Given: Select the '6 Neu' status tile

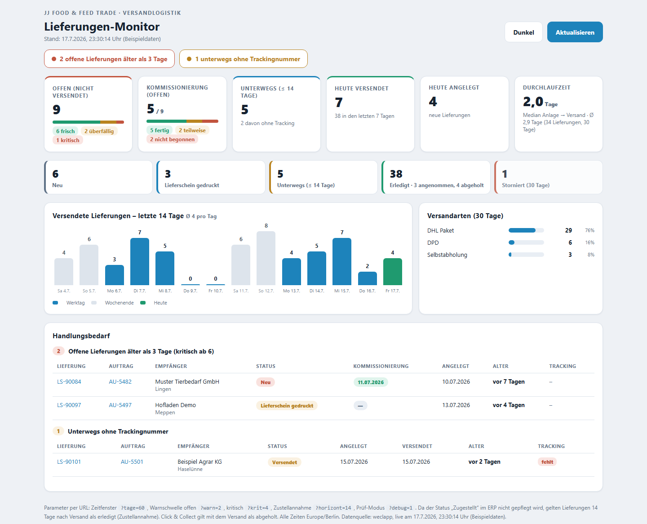Looking at the screenshot, I should click(x=98, y=177).
